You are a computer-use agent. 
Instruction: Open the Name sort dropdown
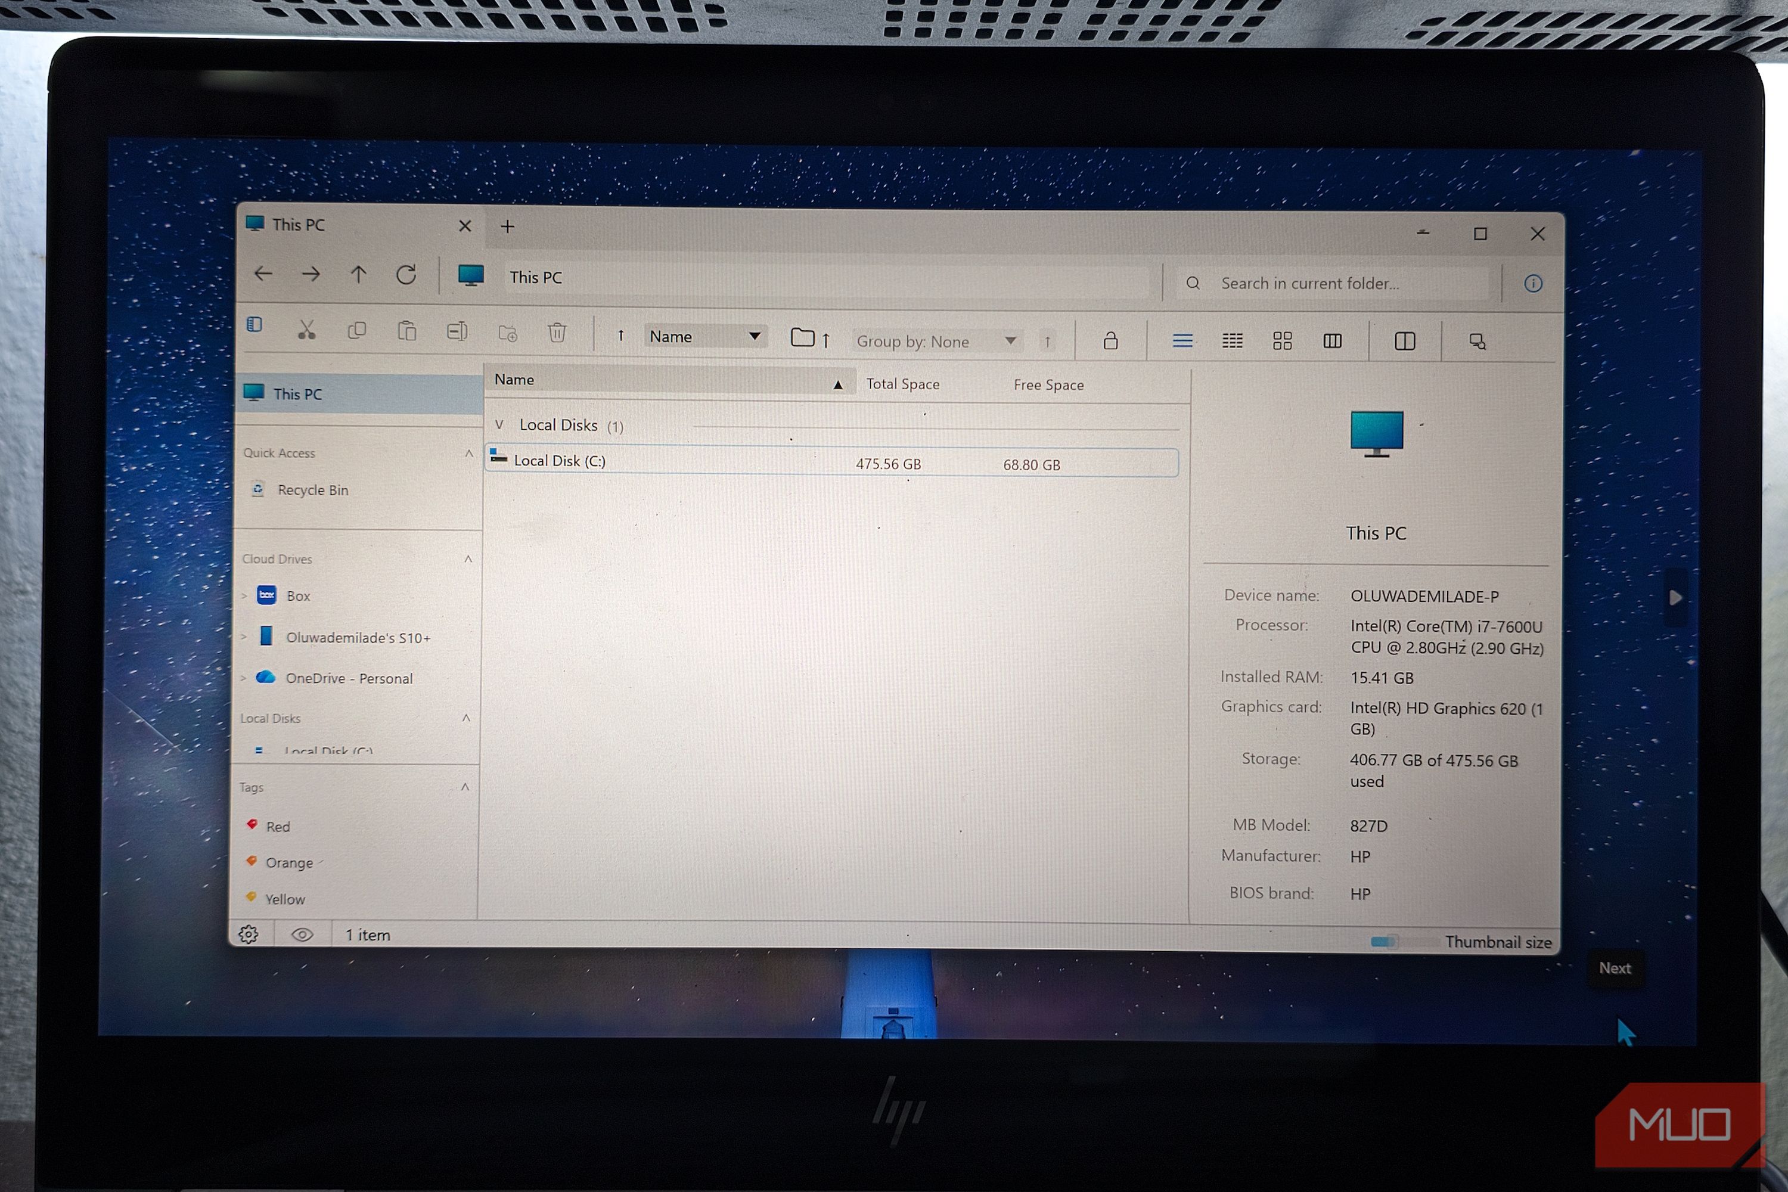coord(706,336)
